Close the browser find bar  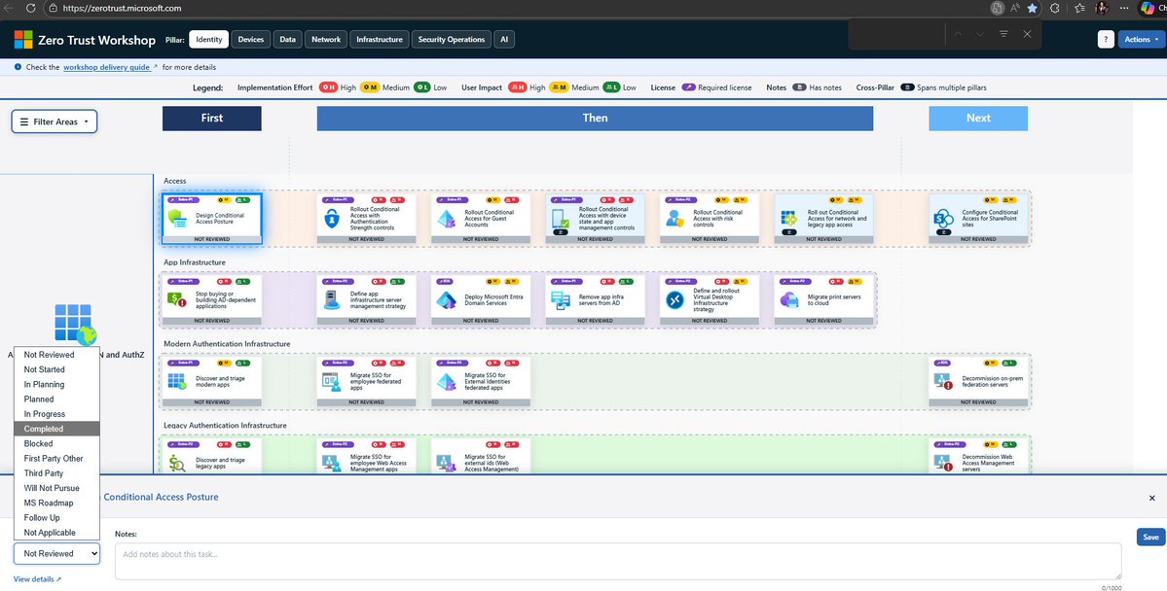pyautogui.click(x=1027, y=34)
